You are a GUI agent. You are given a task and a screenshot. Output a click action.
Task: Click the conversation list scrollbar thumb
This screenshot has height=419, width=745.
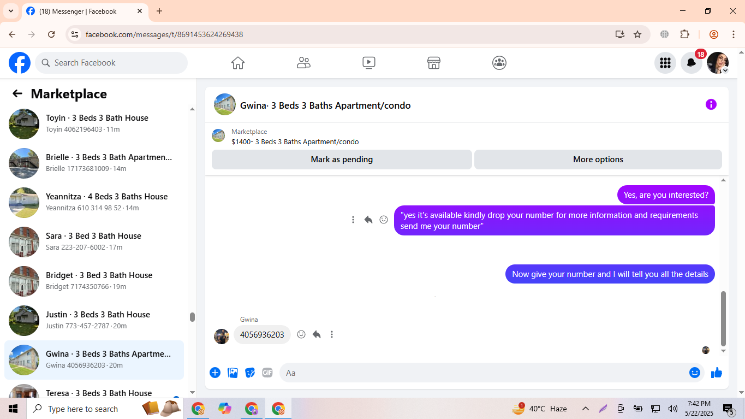[x=192, y=317]
